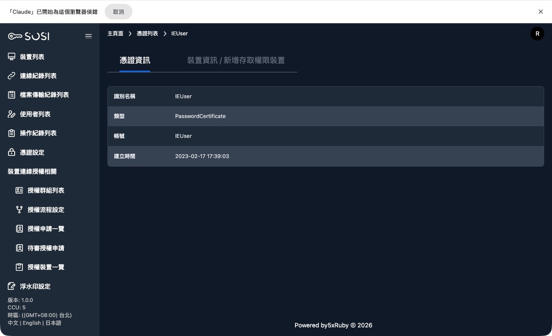Image resolution: width=552 pixels, height=336 pixels.
Task: Open the 操作紀錄列表 operation log
Action: pyautogui.click(x=38, y=133)
